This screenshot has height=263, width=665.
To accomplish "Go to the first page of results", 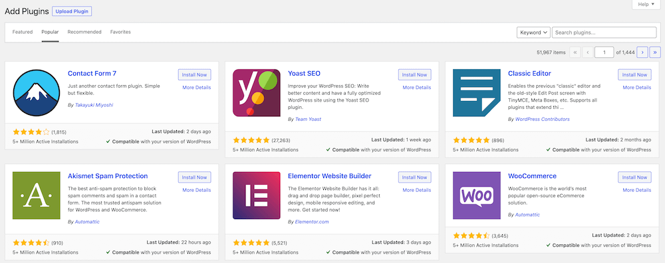I will click(x=575, y=52).
